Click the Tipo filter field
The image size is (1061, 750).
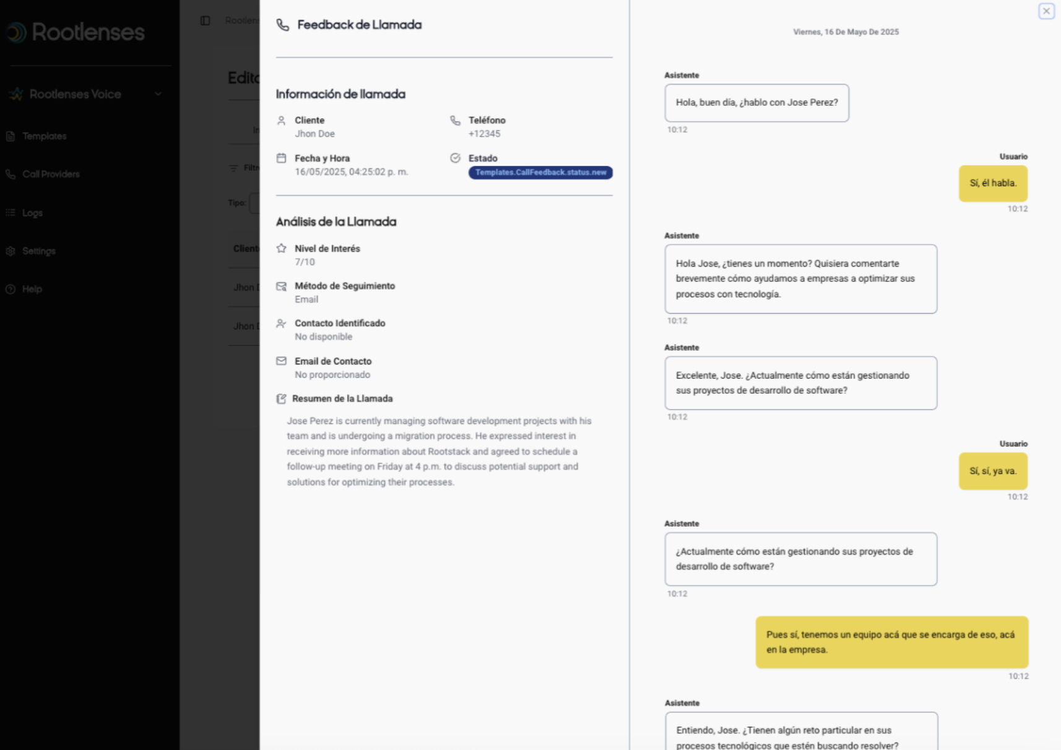coord(254,203)
